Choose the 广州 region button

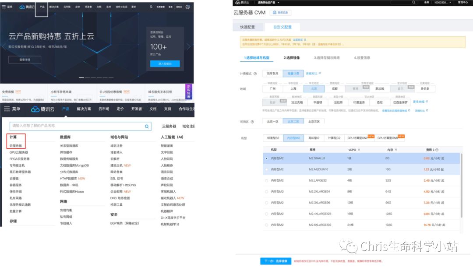pyautogui.click(x=273, y=89)
